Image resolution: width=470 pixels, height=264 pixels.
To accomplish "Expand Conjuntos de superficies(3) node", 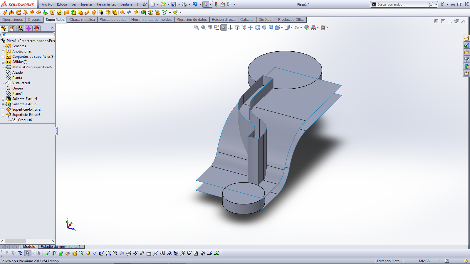I will (3, 57).
